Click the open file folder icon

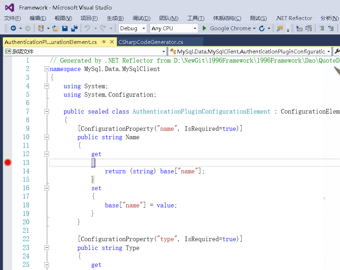click(x=55, y=28)
